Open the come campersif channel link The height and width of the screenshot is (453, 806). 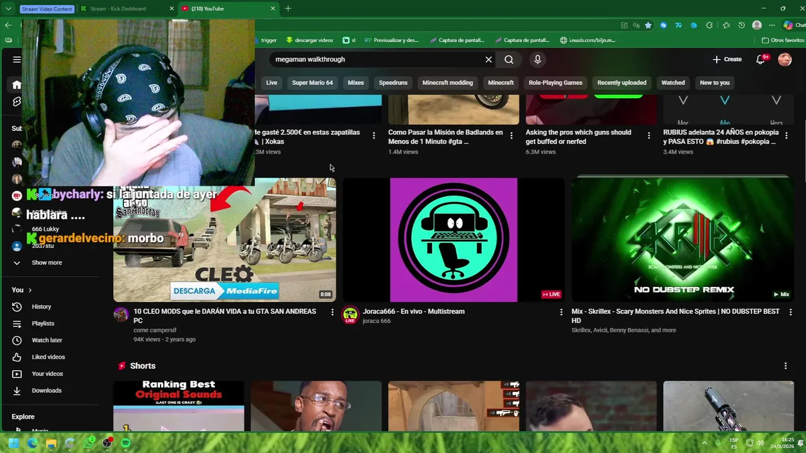coord(155,330)
